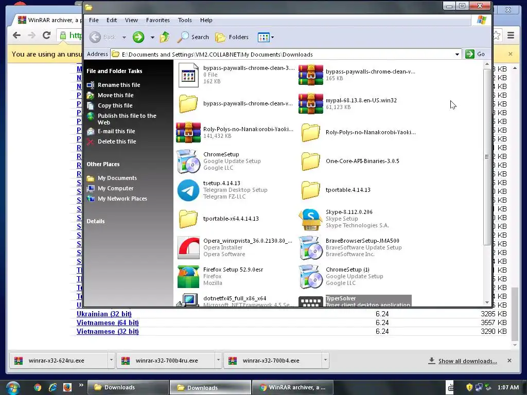Screen dimensions: 527x395
Task: Select the BraveBrowserSetup-JMA500 icon
Action: click(x=310, y=248)
